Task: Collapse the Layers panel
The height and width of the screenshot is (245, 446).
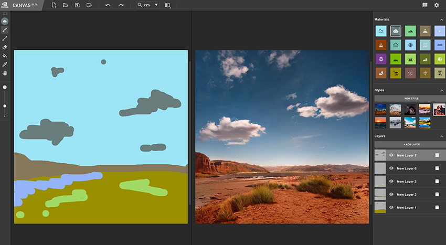Action: point(442,136)
